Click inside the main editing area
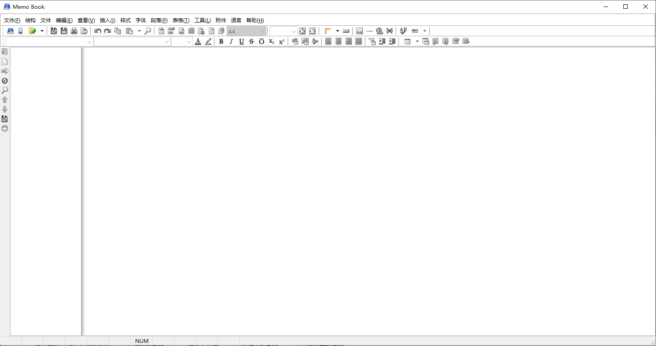Viewport: 656px width, 346px height. click(369, 191)
